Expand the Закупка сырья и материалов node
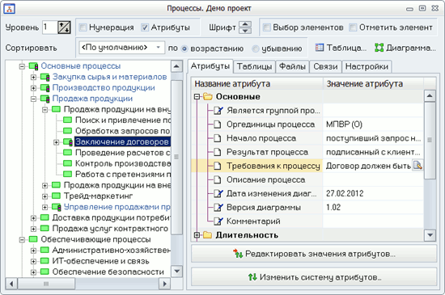Viewport: 445px width, 295px height. coord(33,77)
